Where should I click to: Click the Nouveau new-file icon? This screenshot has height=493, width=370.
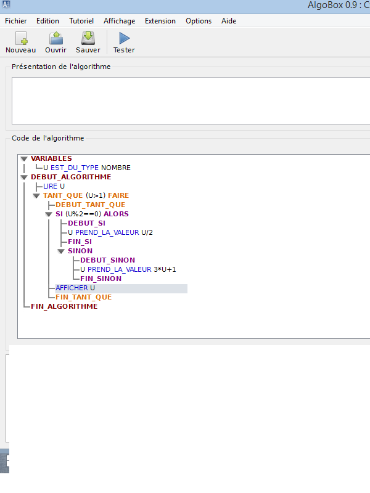pyautogui.click(x=20, y=38)
